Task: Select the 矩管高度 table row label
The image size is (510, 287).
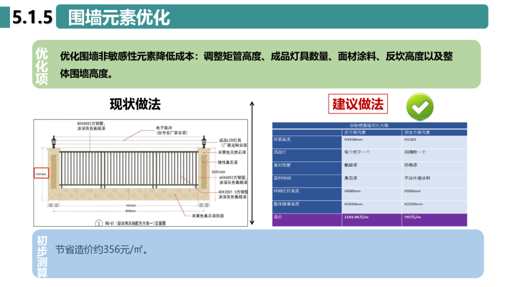Action: [x=282, y=140]
